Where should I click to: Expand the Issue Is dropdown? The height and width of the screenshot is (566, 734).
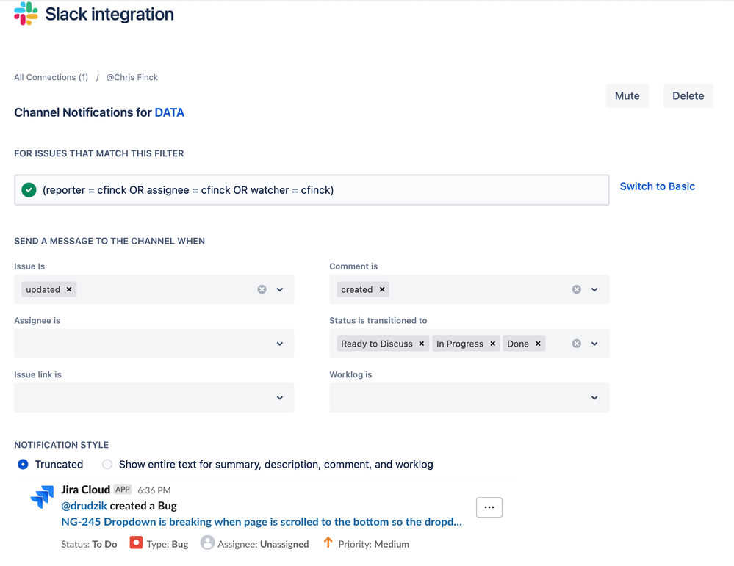click(x=280, y=289)
